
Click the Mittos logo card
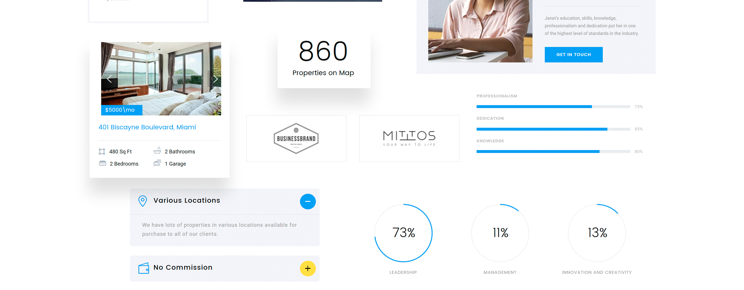click(409, 138)
